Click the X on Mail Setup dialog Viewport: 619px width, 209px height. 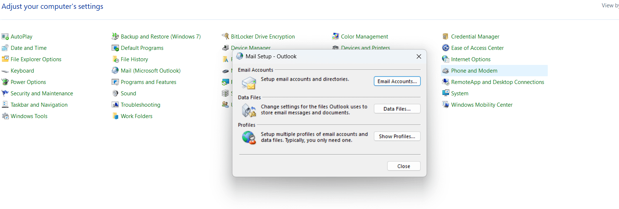point(419,56)
